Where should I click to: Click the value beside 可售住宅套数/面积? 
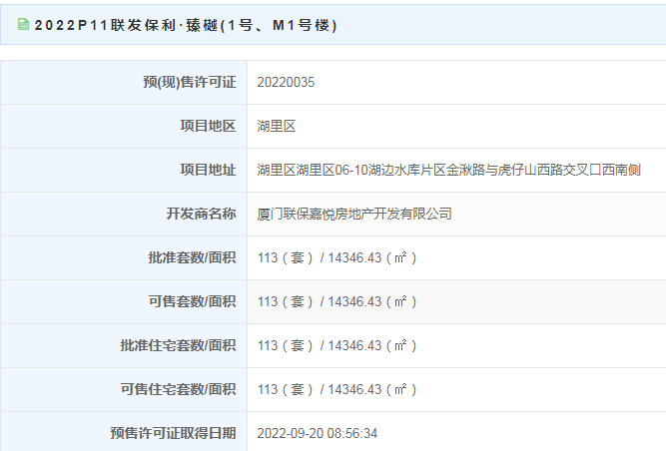(x=336, y=389)
